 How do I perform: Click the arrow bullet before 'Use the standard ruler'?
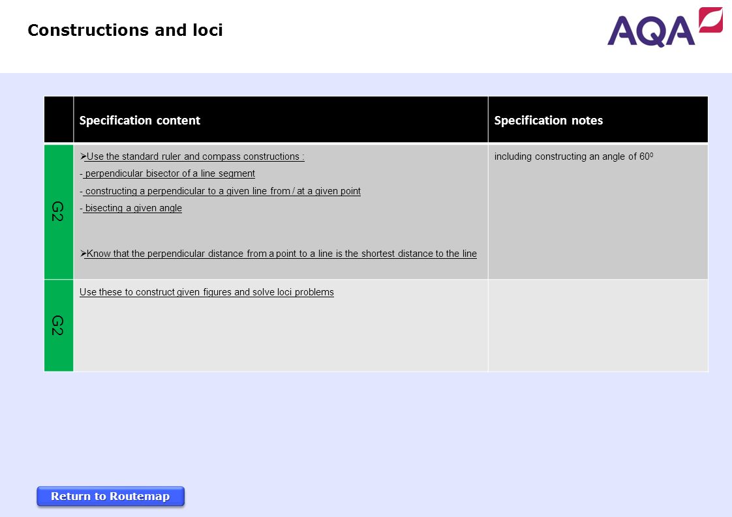[x=83, y=156]
